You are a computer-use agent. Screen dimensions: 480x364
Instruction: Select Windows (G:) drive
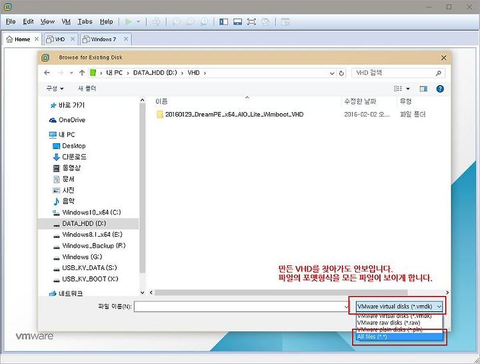click(x=78, y=257)
